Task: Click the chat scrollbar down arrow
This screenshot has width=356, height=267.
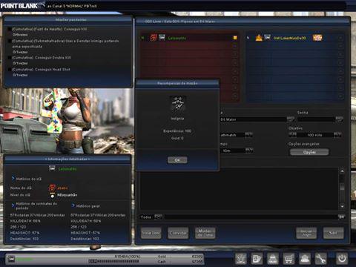Action: coord(342,206)
